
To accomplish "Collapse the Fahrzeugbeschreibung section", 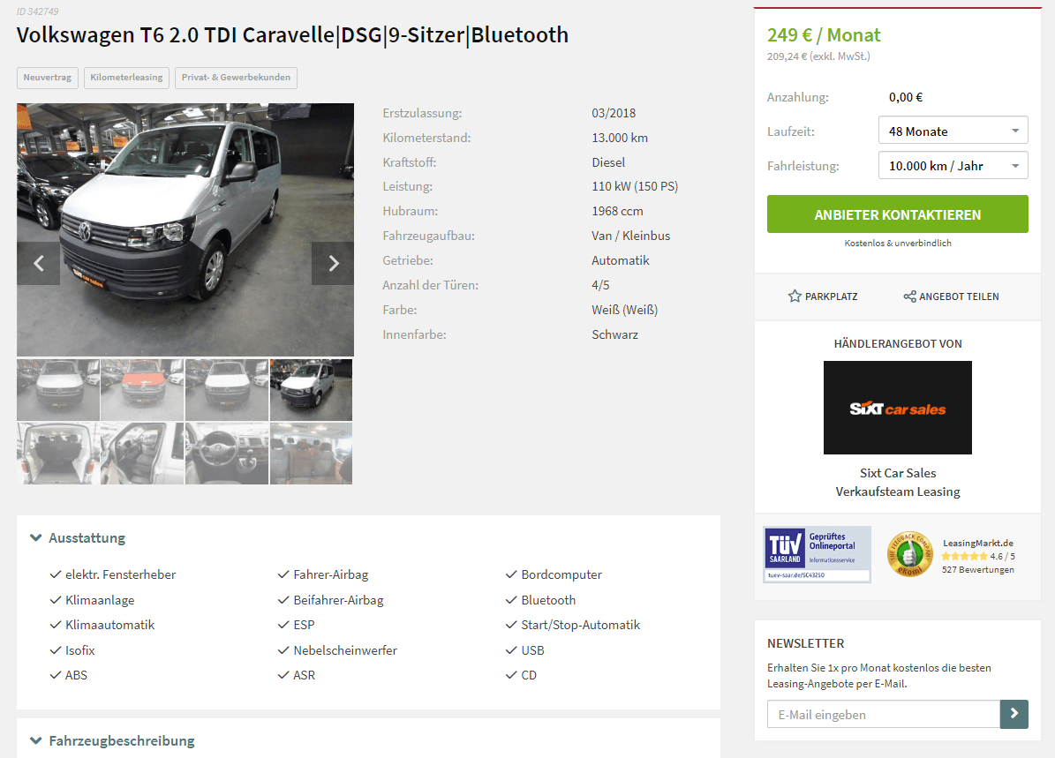I will pyautogui.click(x=112, y=740).
